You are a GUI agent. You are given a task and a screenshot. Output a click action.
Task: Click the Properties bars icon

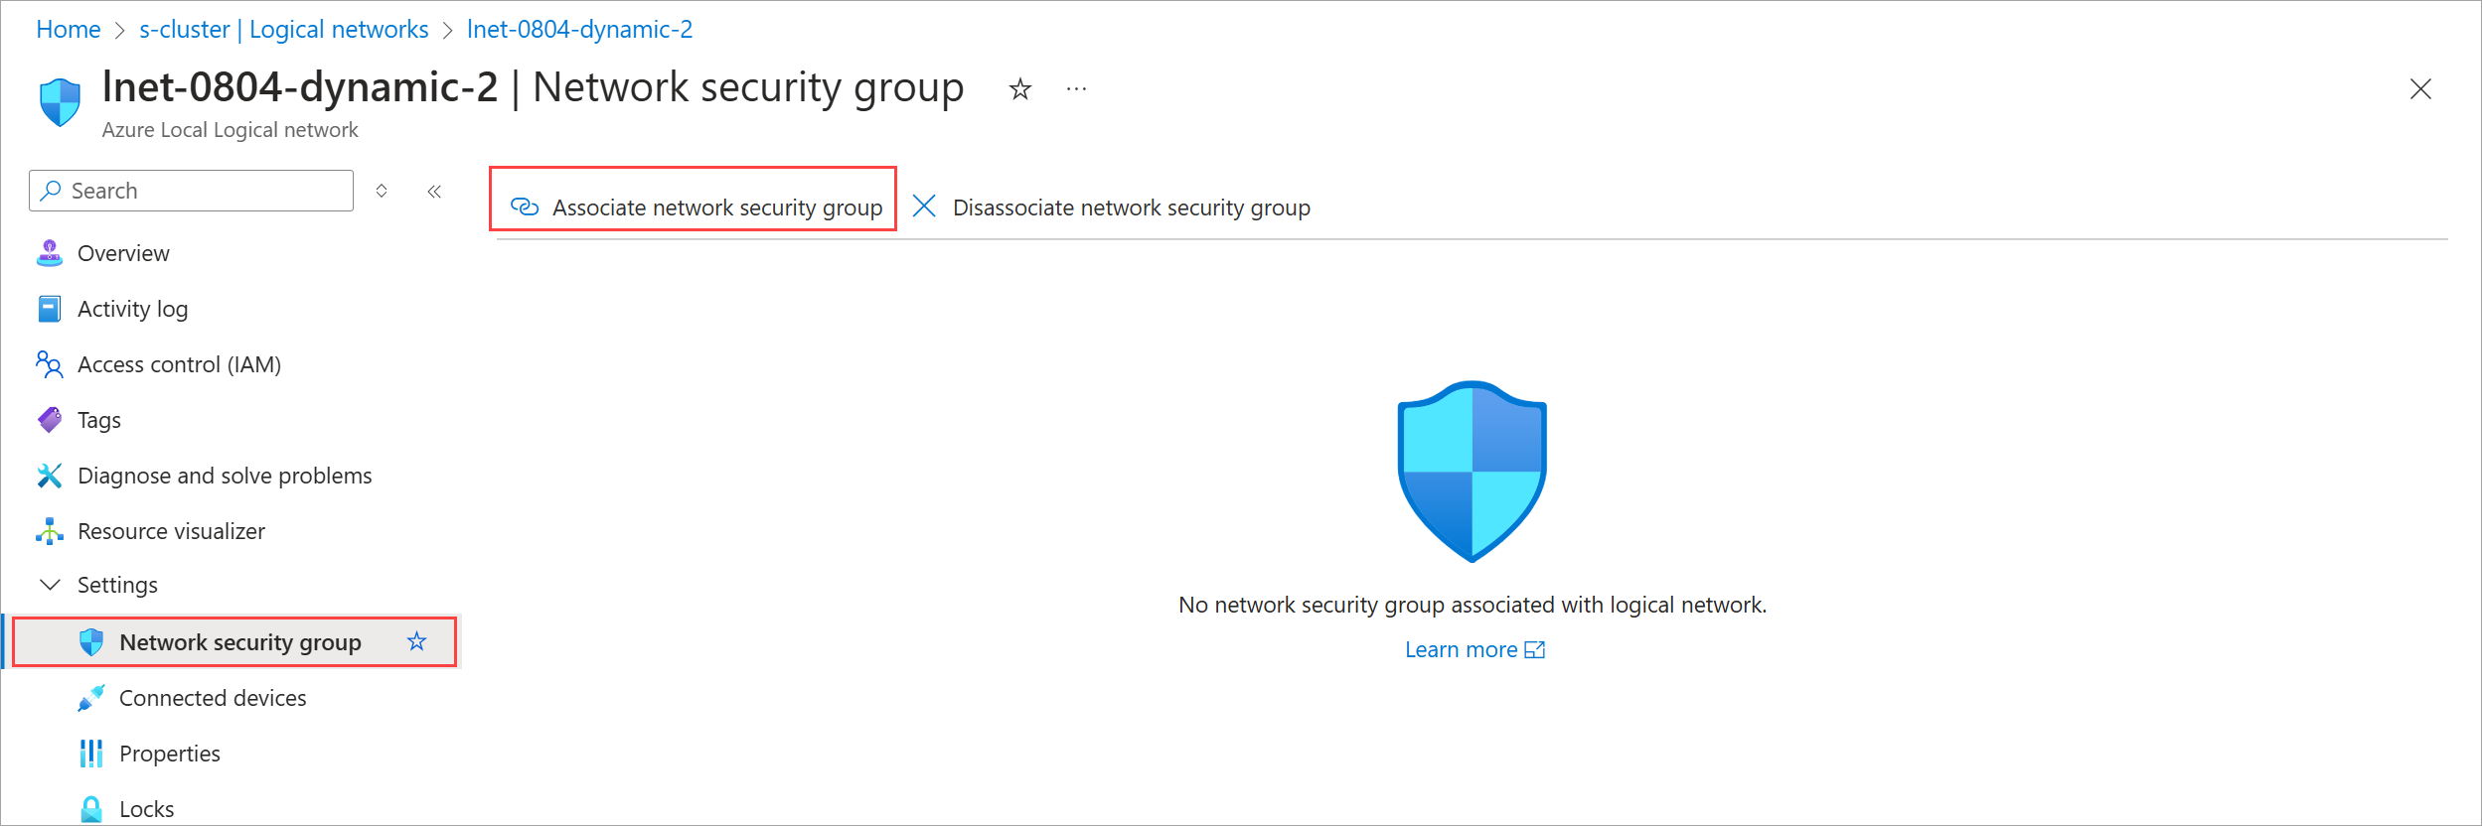click(91, 754)
